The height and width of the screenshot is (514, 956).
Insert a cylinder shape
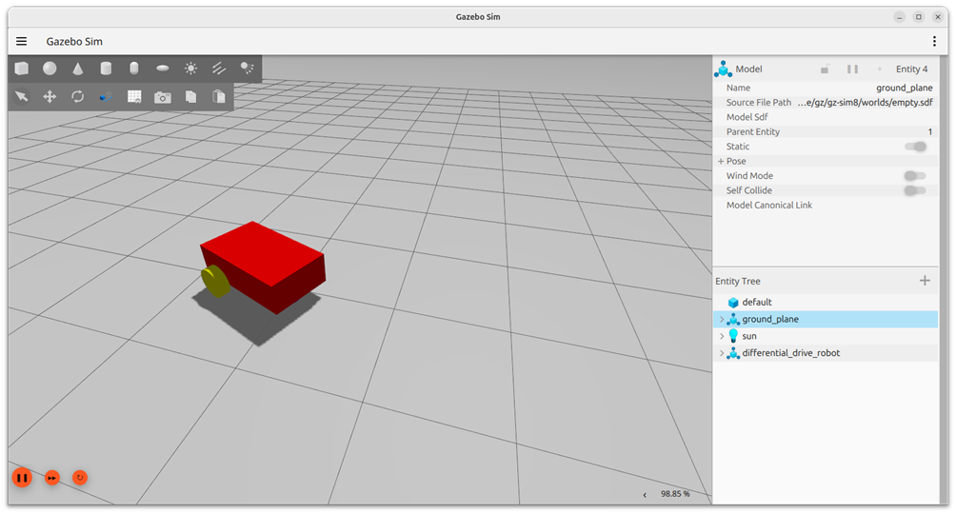coord(106,69)
